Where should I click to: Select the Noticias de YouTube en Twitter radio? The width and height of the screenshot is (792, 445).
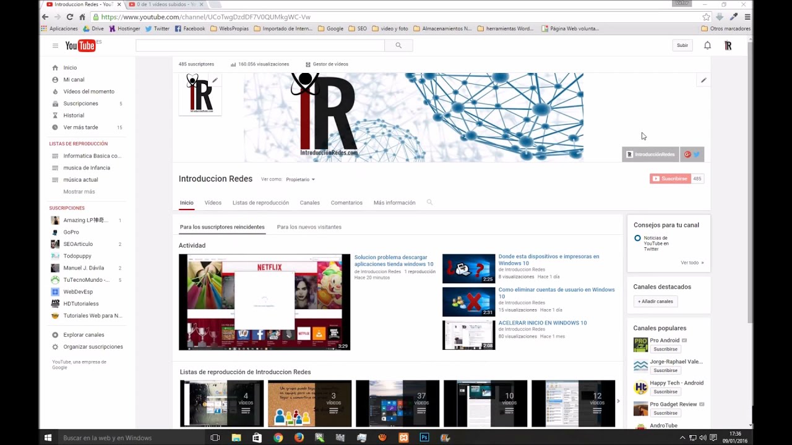click(x=637, y=238)
